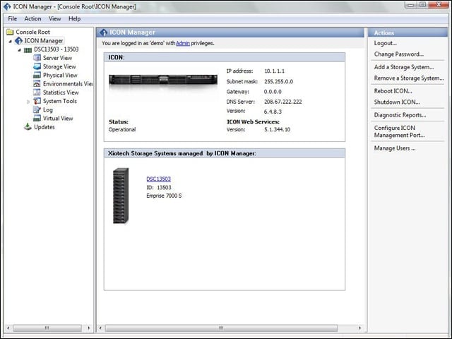This screenshot has width=452, height=339.
Task: Click the Emprise 7000 tower image
Action: (121, 196)
